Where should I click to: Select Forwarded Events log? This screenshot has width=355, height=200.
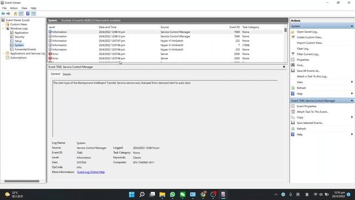(25, 49)
